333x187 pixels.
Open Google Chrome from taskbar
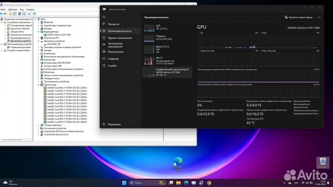click(209, 183)
